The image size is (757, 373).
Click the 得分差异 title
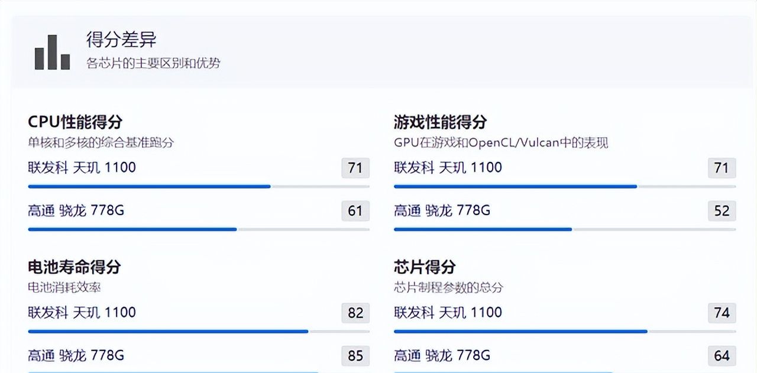click(121, 40)
